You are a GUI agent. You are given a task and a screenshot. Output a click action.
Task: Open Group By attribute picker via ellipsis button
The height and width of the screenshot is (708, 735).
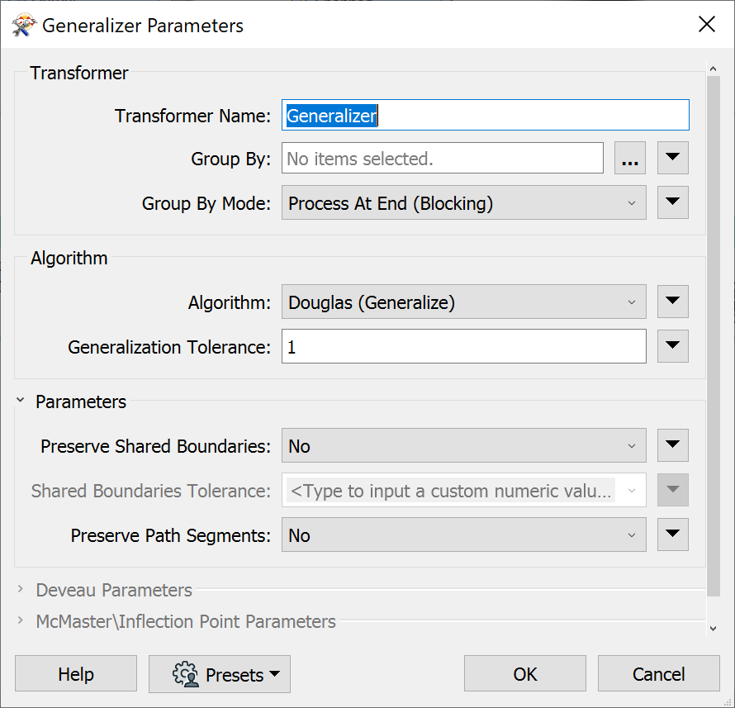(x=630, y=158)
